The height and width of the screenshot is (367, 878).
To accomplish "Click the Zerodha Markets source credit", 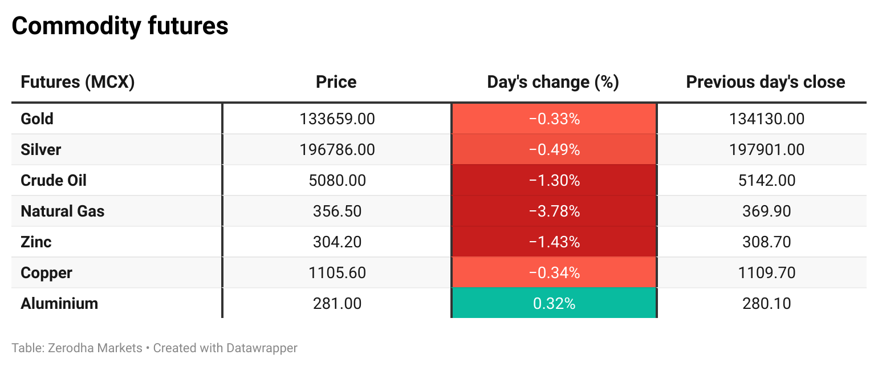I will coord(91,348).
